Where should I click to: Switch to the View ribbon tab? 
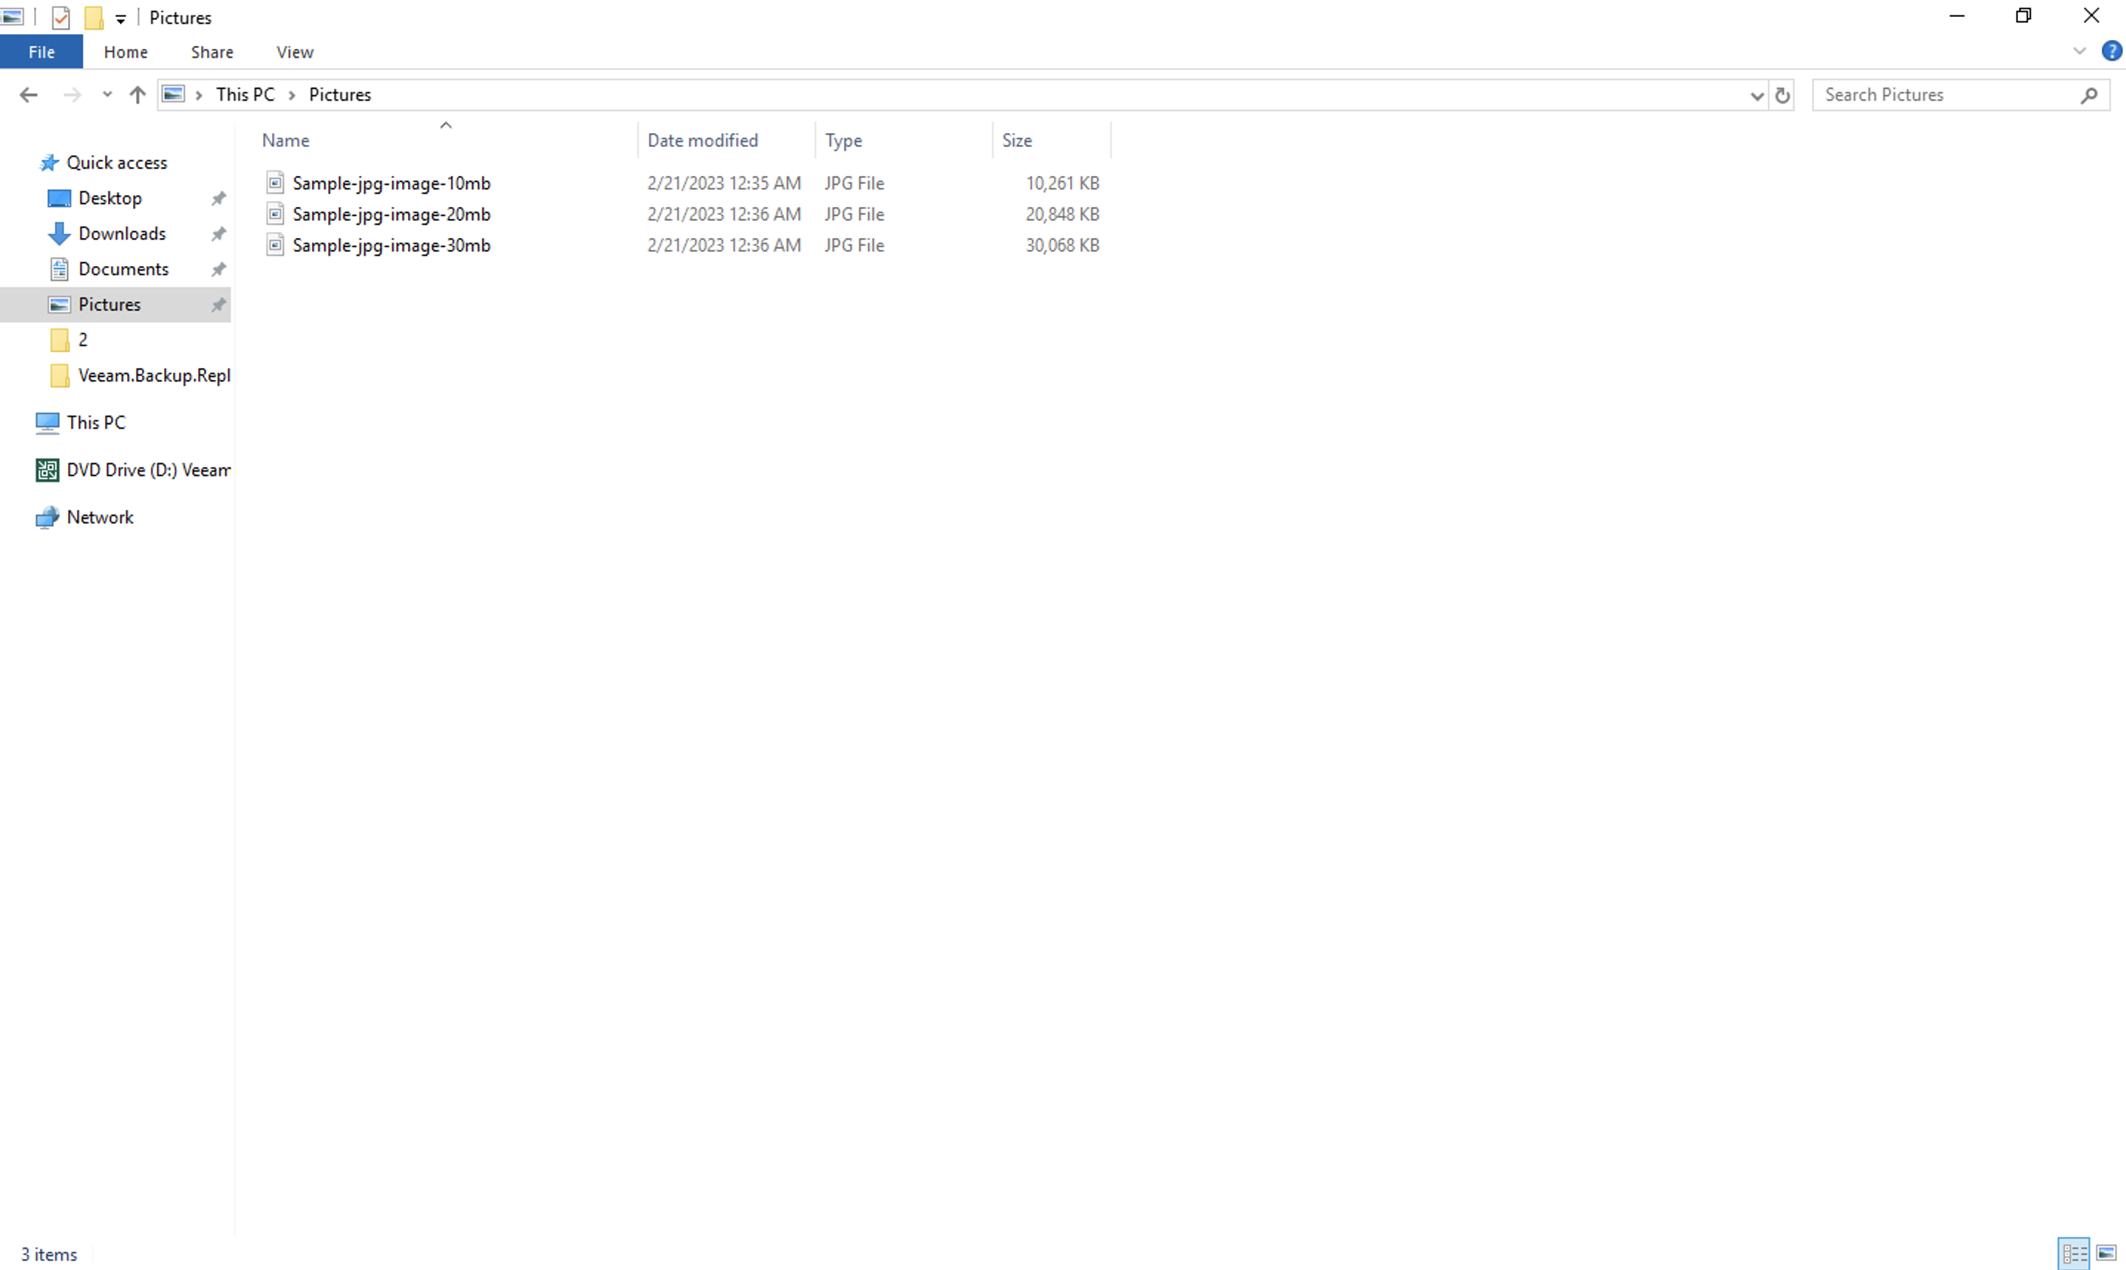pos(294,52)
